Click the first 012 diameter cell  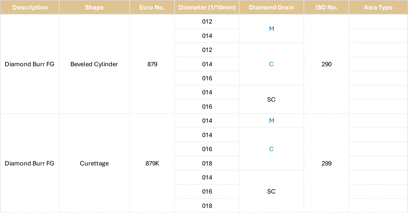(207, 22)
